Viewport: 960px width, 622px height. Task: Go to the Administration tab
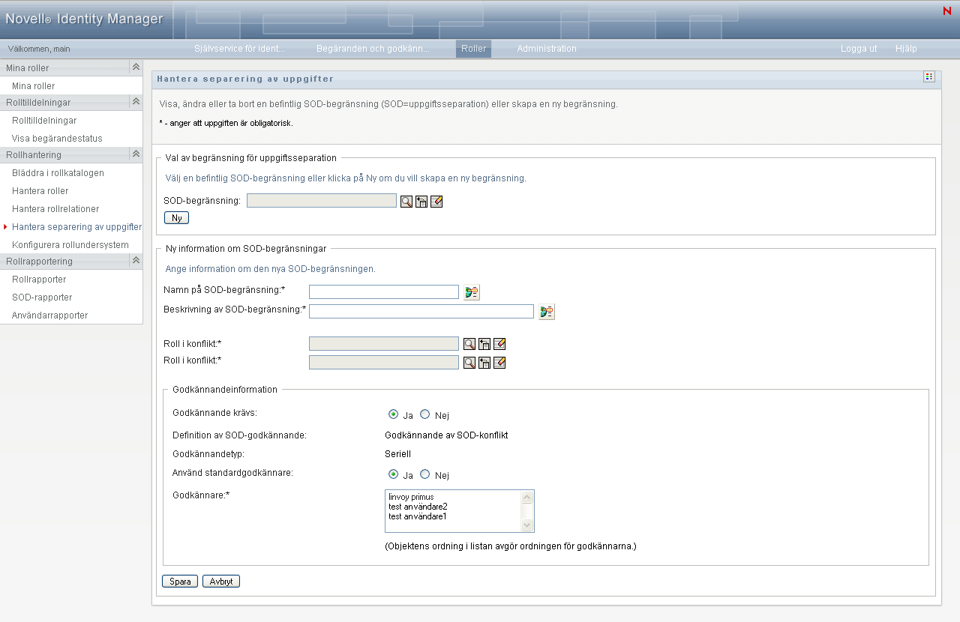547,49
